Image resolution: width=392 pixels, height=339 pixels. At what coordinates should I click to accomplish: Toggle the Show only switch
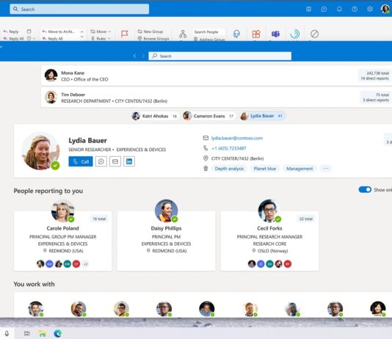365,189
